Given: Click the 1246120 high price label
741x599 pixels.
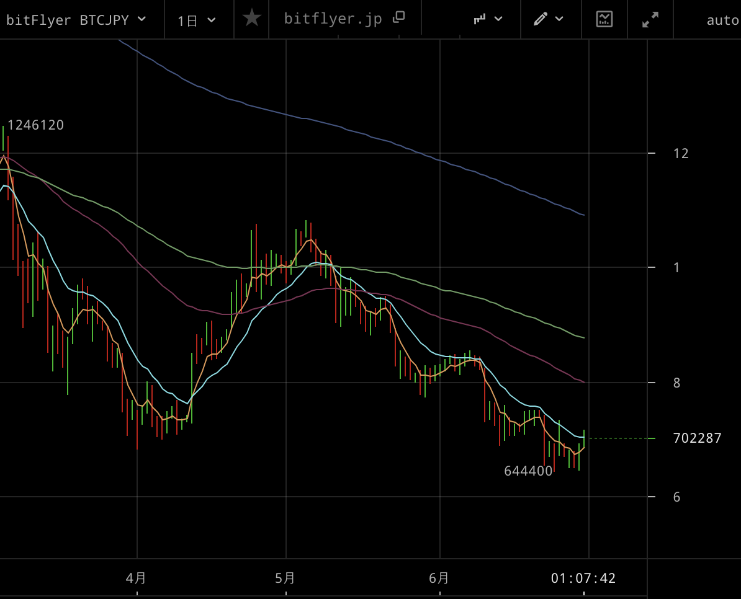Looking at the screenshot, I should click(35, 125).
